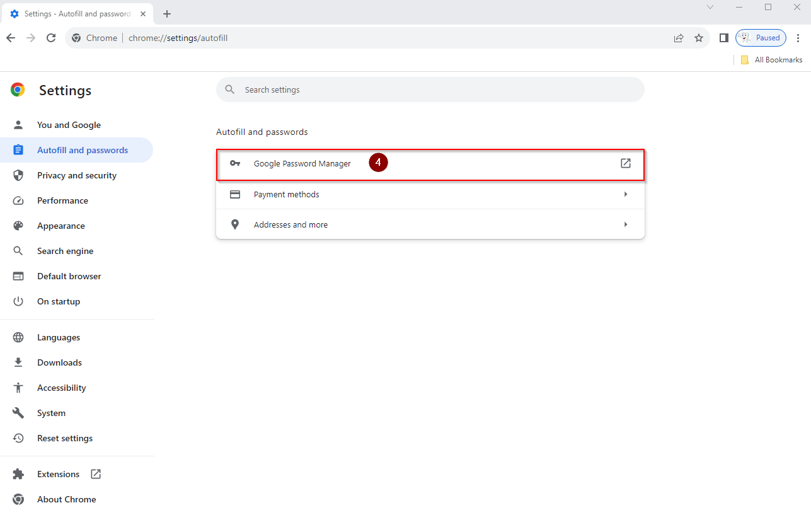Click the download arrow icon for Downloads

[18, 362]
